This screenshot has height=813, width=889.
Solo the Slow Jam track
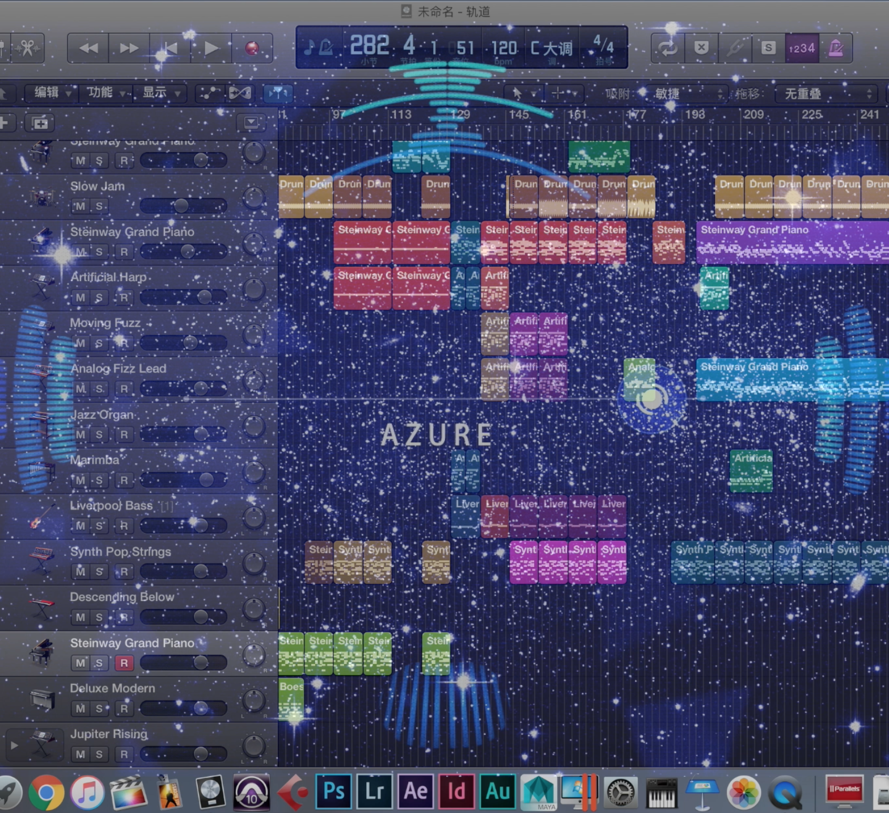pos(99,206)
